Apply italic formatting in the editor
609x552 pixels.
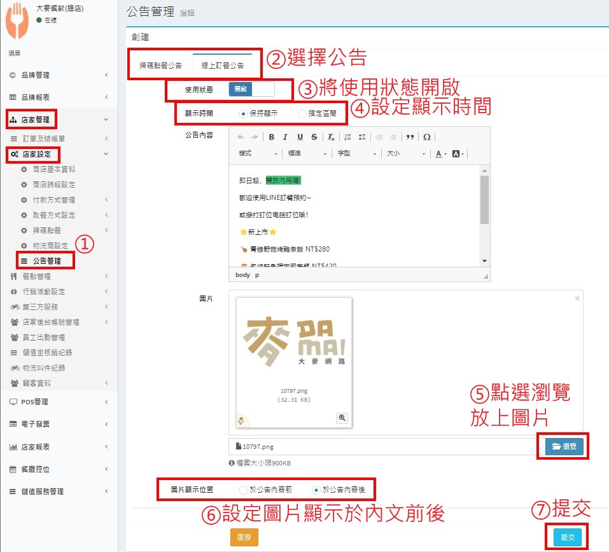point(286,137)
